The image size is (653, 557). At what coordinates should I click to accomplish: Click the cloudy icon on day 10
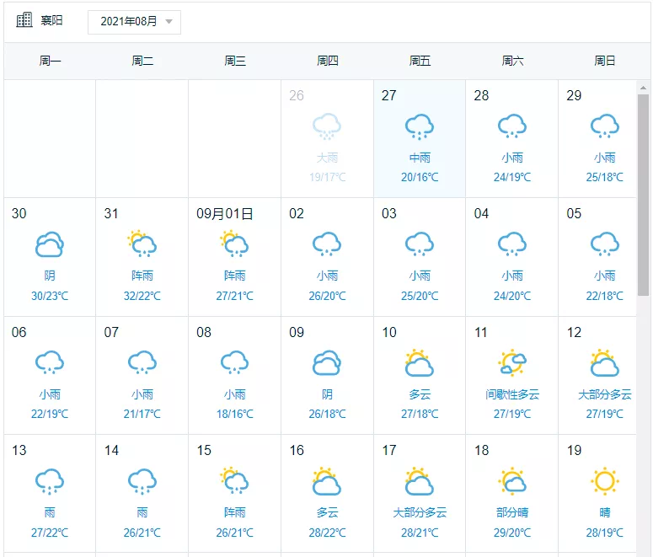tap(420, 363)
